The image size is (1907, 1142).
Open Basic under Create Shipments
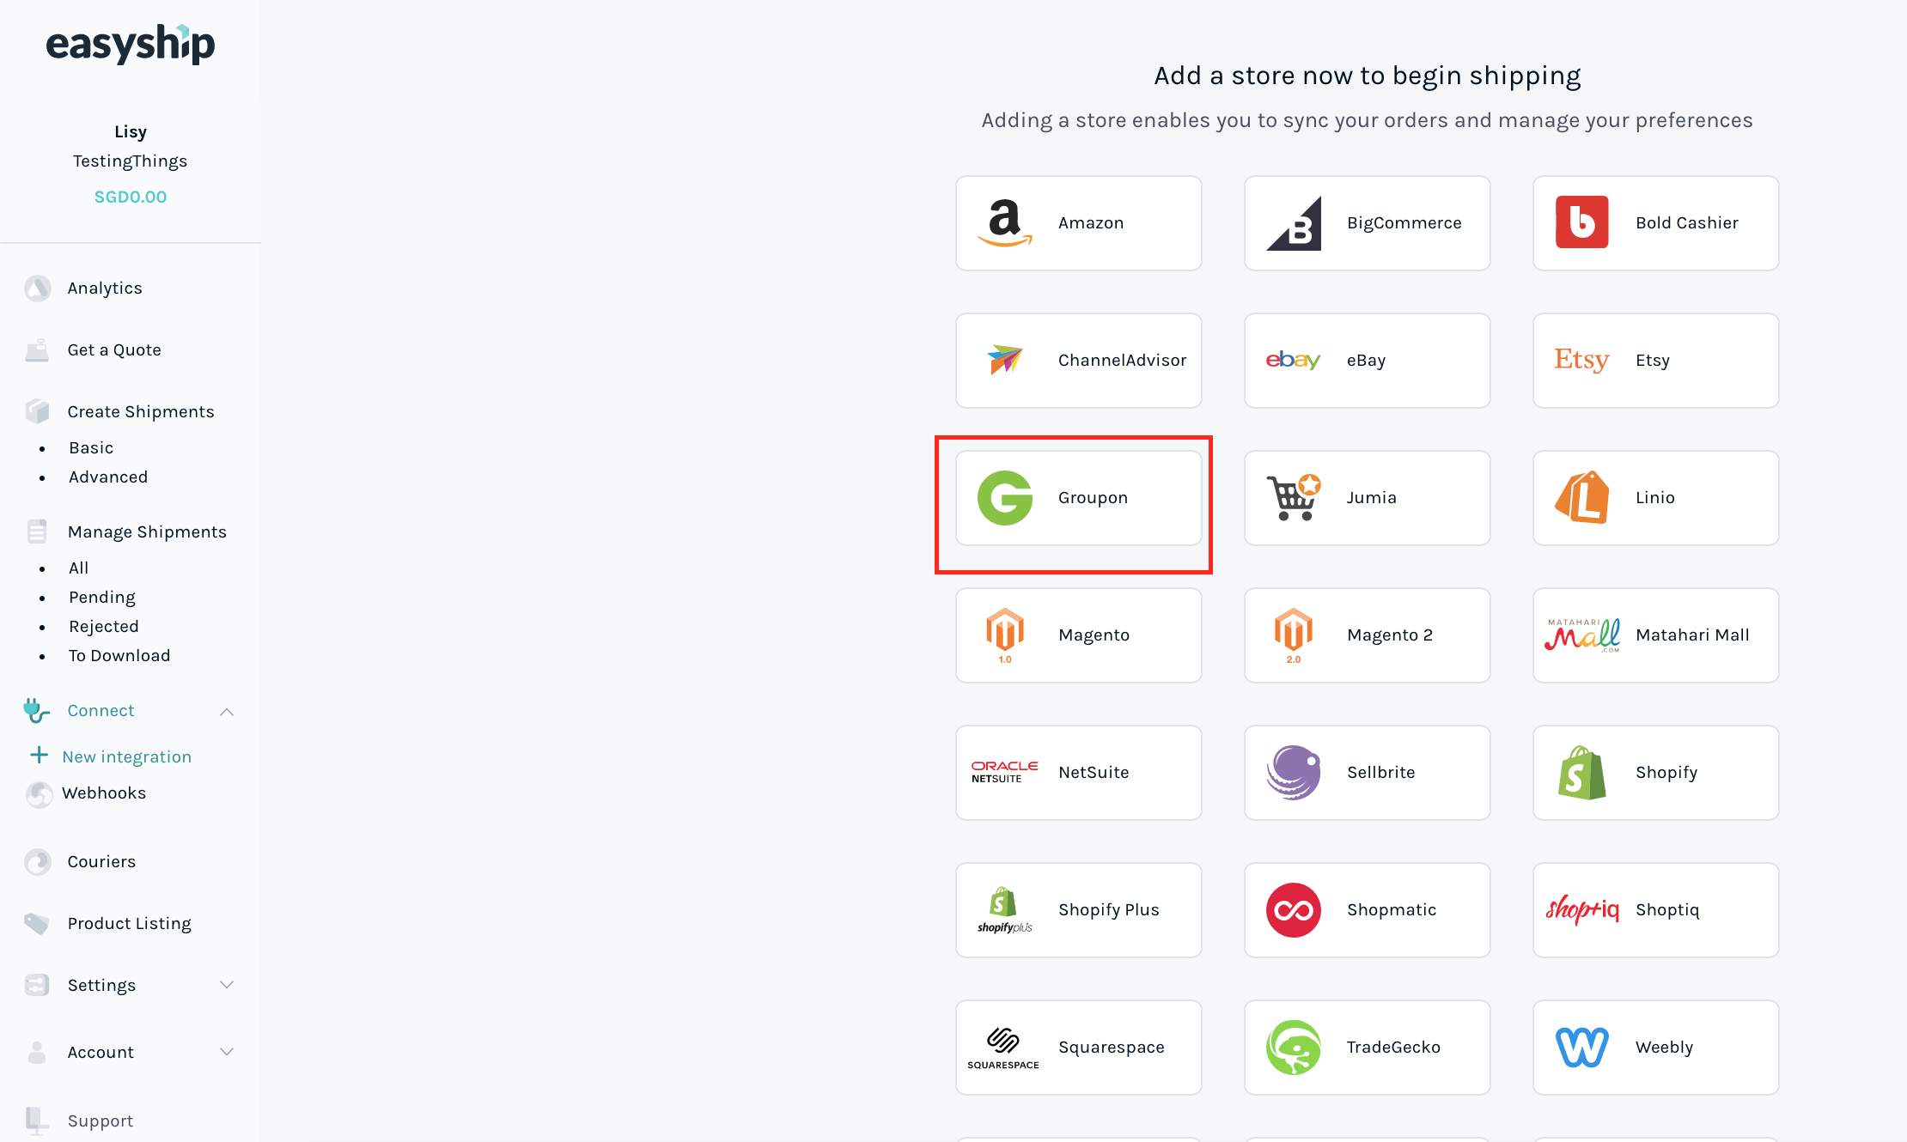[91, 448]
